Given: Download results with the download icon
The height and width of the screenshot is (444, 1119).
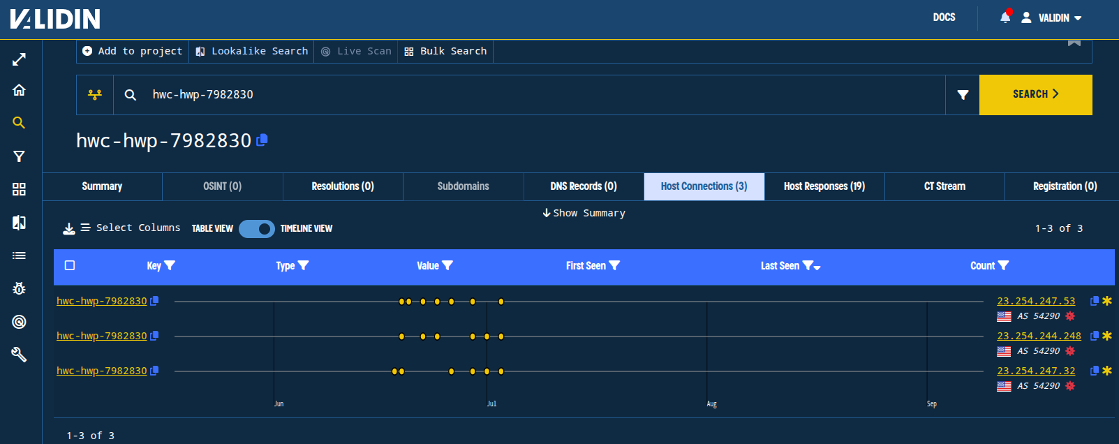Looking at the screenshot, I should [68, 228].
